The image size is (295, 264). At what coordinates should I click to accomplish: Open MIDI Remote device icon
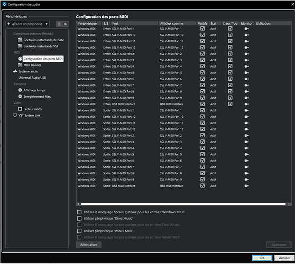pyautogui.click(x=20, y=65)
